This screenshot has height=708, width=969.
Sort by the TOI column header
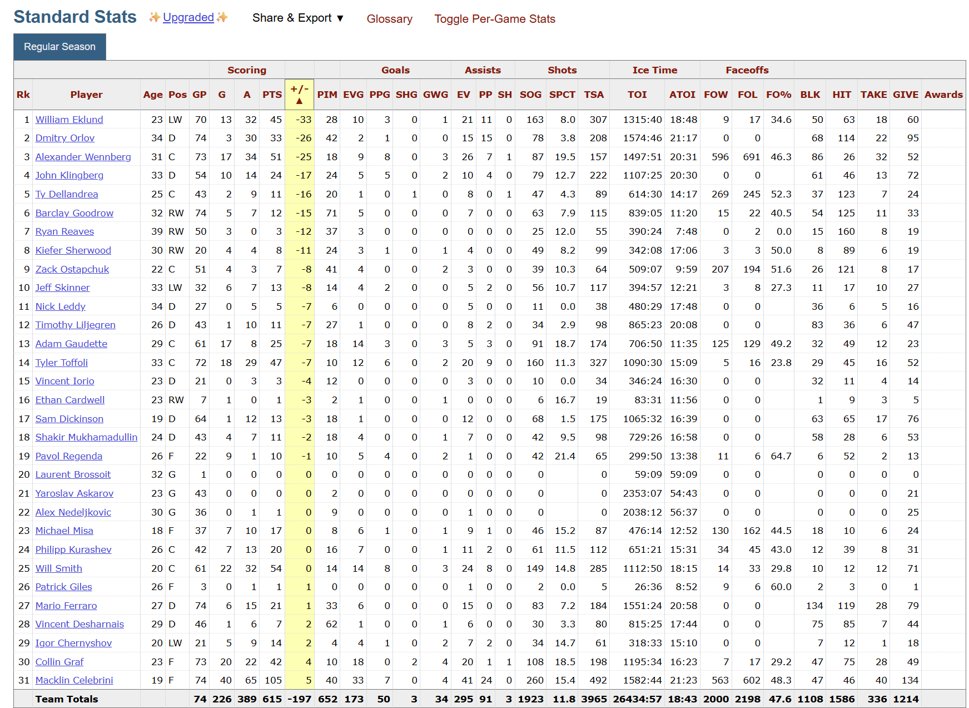[x=637, y=95]
